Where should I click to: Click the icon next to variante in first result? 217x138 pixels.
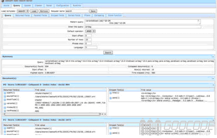click(5, 104)
